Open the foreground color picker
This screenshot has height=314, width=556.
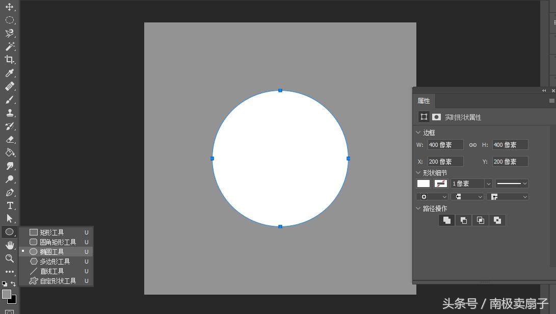click(7, 294)
